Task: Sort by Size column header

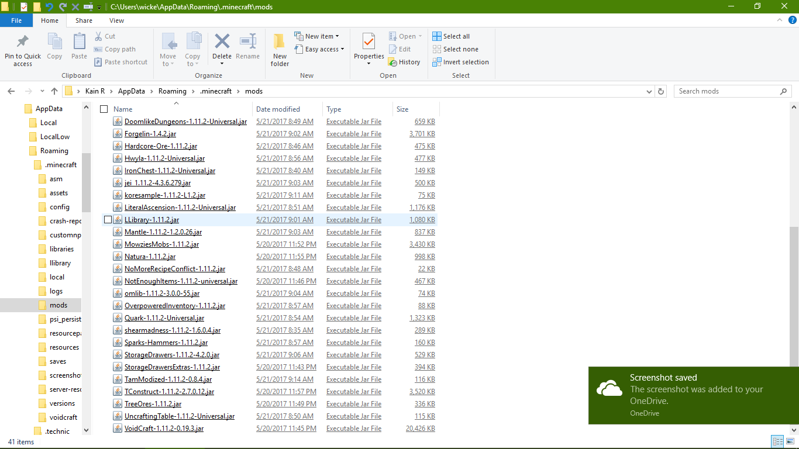Action: pyautogui.click(x=416, y=109)
